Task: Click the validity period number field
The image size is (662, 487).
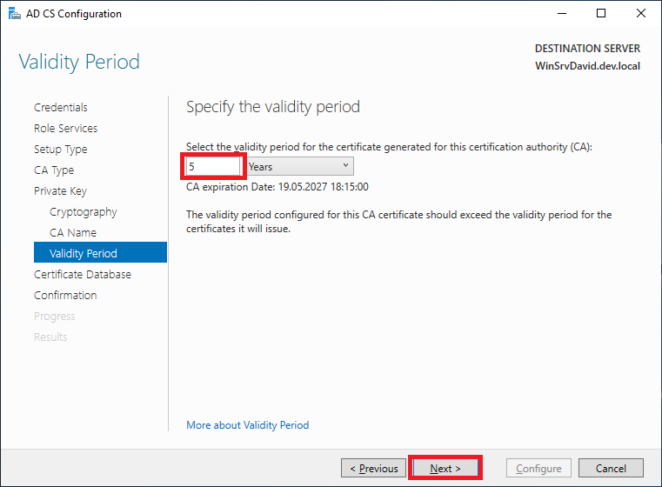Action: (212, 166)
